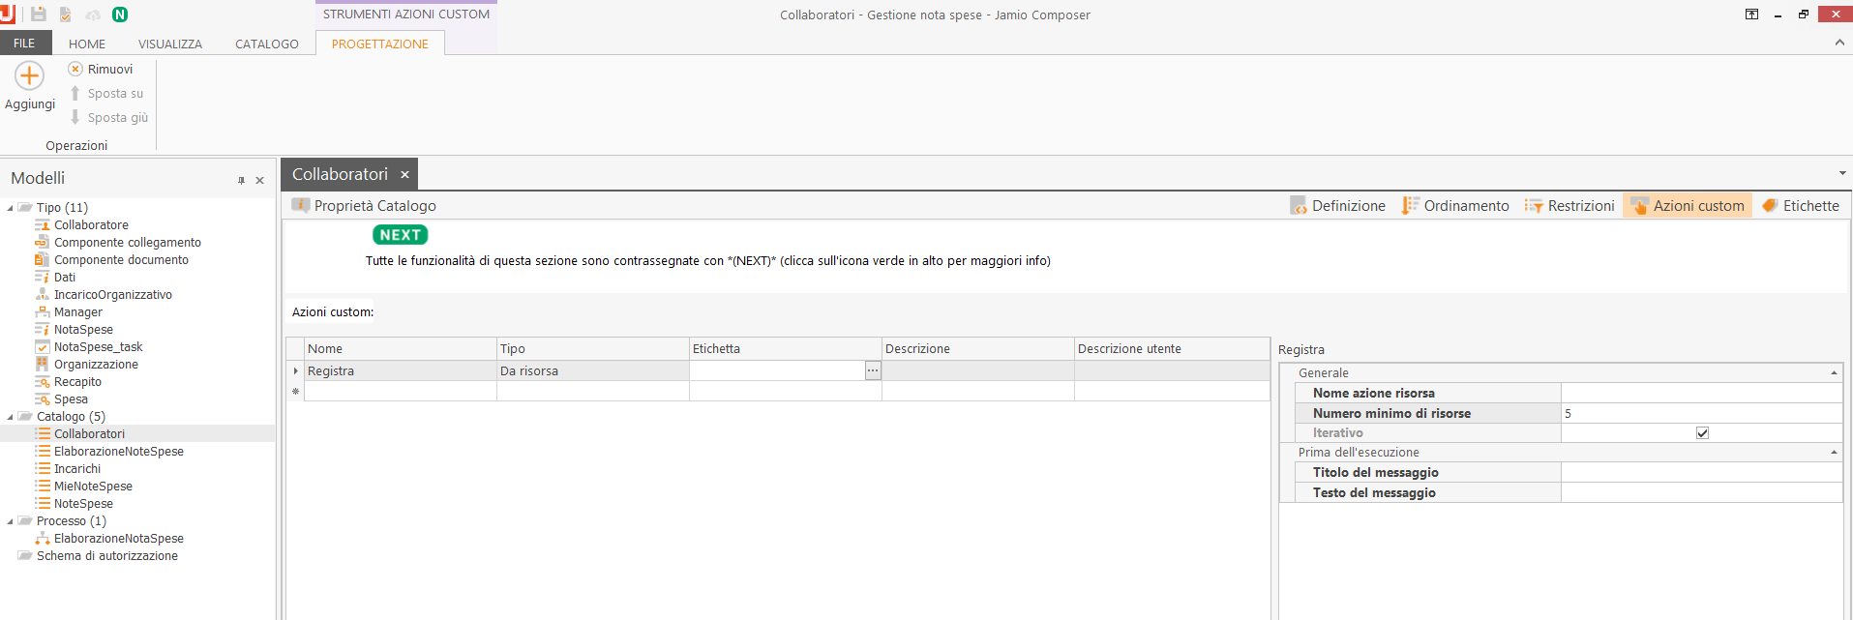Click the Registra cell in Nome column
Screen dimensions: 1853x620
click(x=401, y=370)
